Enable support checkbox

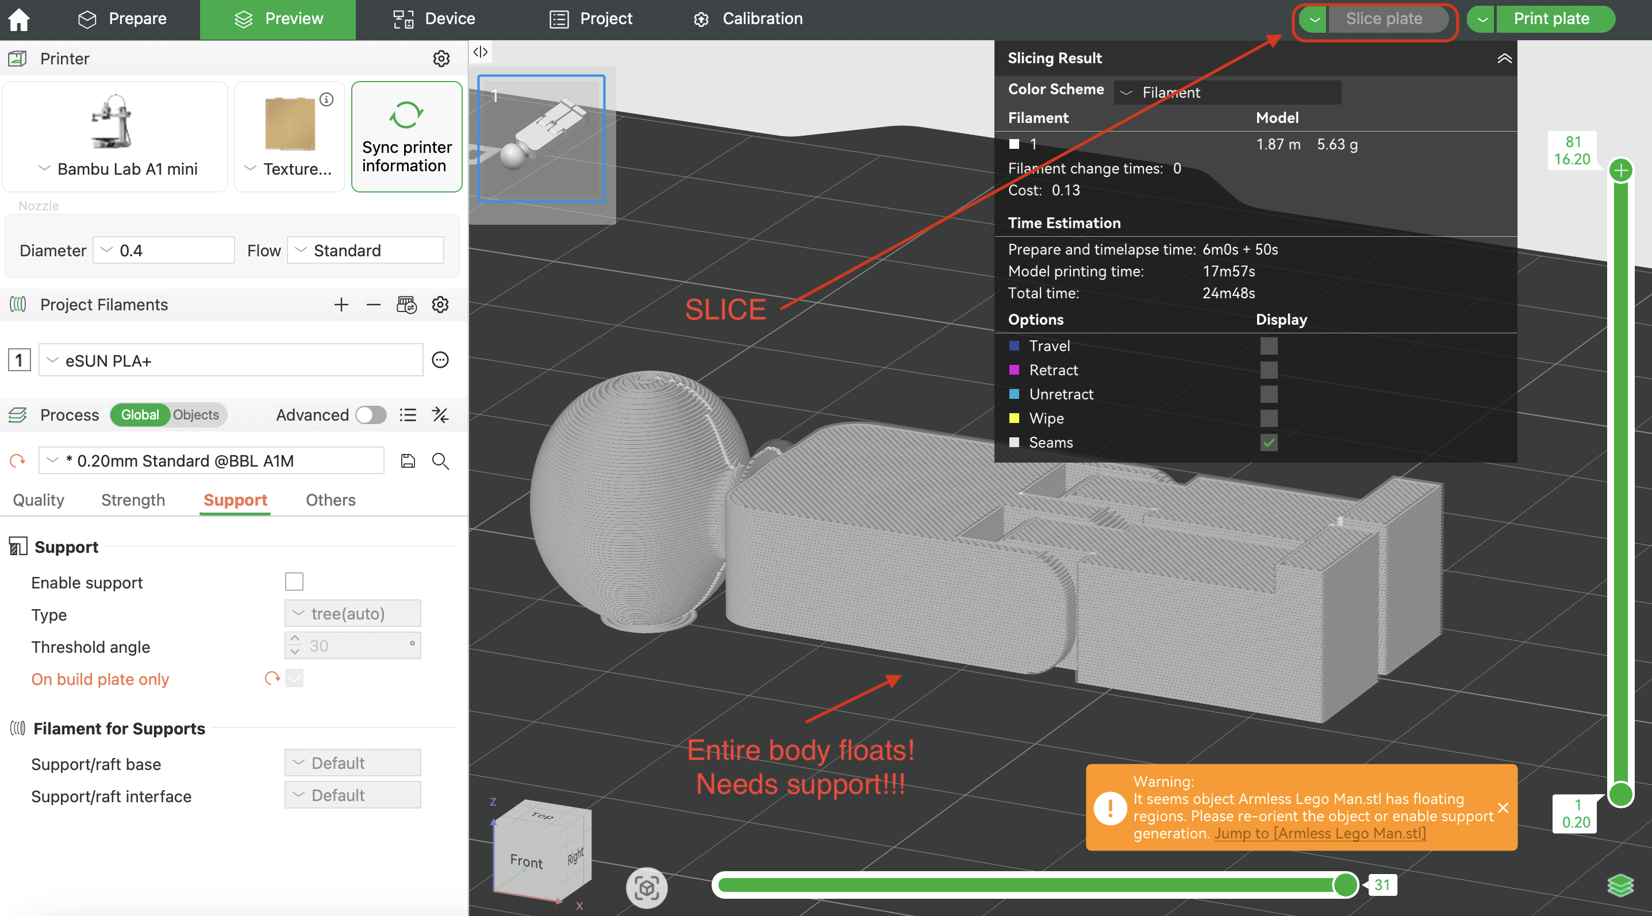point(294,582)
